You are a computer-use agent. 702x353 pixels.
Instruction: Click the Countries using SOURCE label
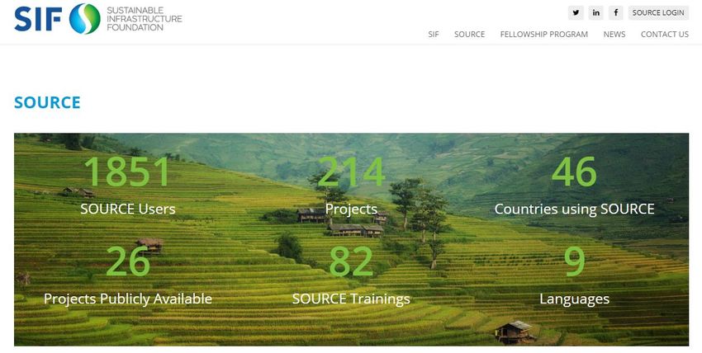[x=575, y=209]
